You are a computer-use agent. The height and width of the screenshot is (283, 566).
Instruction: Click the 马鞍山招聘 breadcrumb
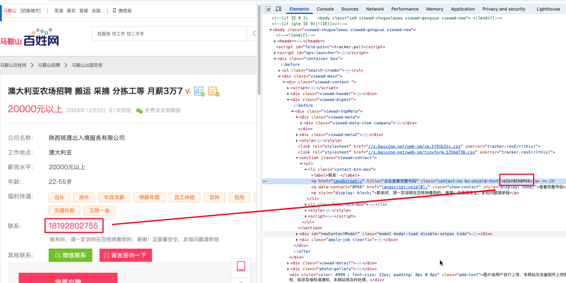point(49,65)
